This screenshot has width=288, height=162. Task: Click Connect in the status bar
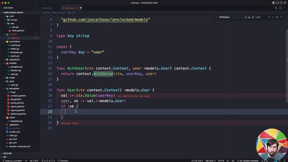pos(63,161)
